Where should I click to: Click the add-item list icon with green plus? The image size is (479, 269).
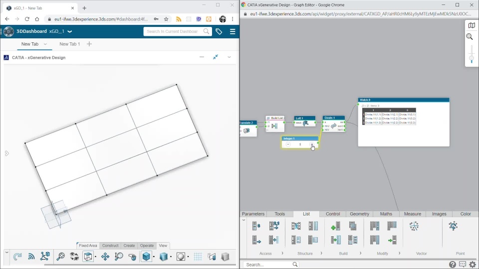coord(335,226)
